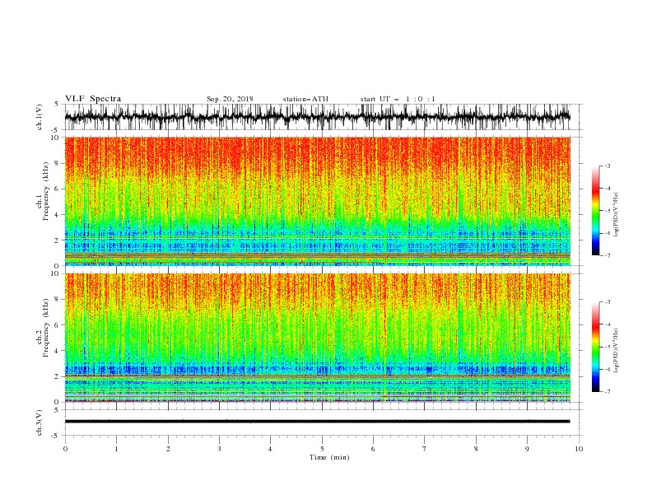Click the '-7' tick on lower colorbar
The width and height of the screenshot is (652, 504).
[x=607, y=392]
